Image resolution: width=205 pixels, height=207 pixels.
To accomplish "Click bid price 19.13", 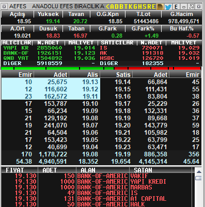I will [x=90, y=82].
